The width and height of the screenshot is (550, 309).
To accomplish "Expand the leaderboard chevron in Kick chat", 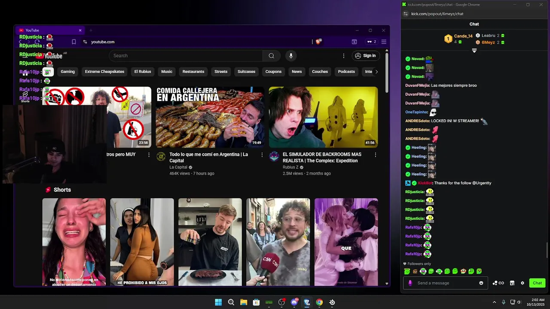I will [x=474, y=51].
